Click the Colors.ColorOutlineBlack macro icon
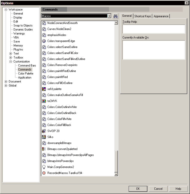190x194 pixels. [x=44, y=113]
